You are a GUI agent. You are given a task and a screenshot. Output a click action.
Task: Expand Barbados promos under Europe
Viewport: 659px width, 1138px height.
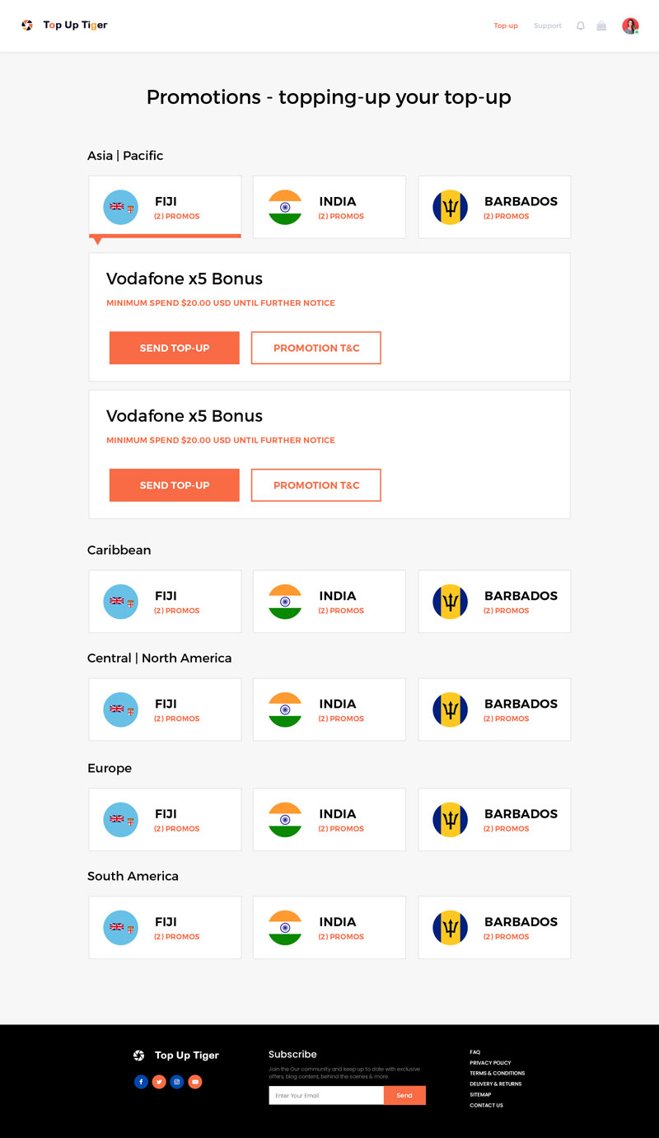[x=494, y=819]
